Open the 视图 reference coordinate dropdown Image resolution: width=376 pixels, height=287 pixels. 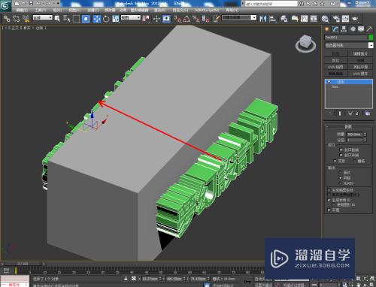pos(131,18)
